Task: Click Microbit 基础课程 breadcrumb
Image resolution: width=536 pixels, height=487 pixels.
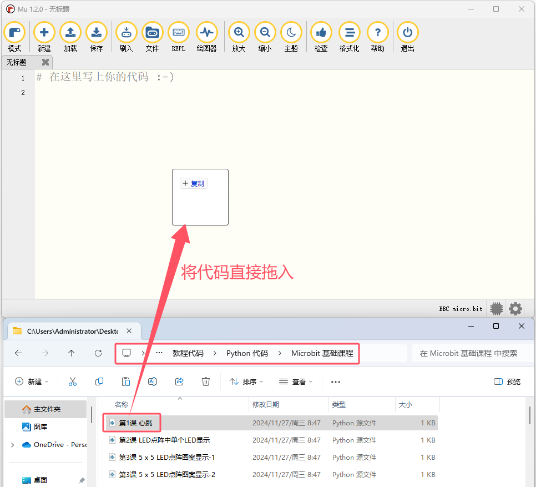Action: (x=322, y=353)
